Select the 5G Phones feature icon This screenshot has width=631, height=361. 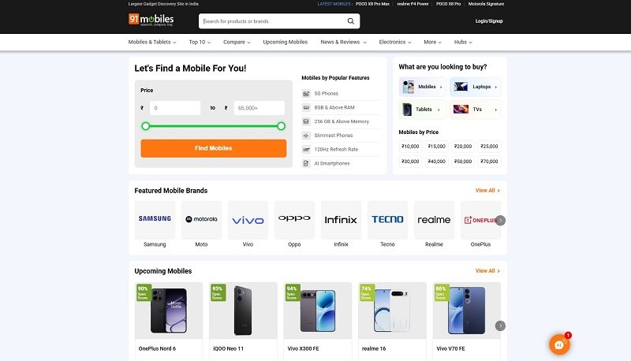tap(306, 94)
